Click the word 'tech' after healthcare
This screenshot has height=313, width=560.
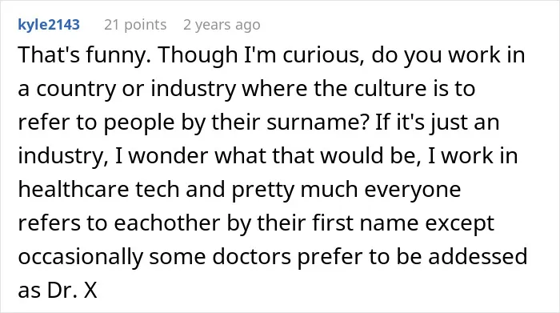(x=158, y=190)
